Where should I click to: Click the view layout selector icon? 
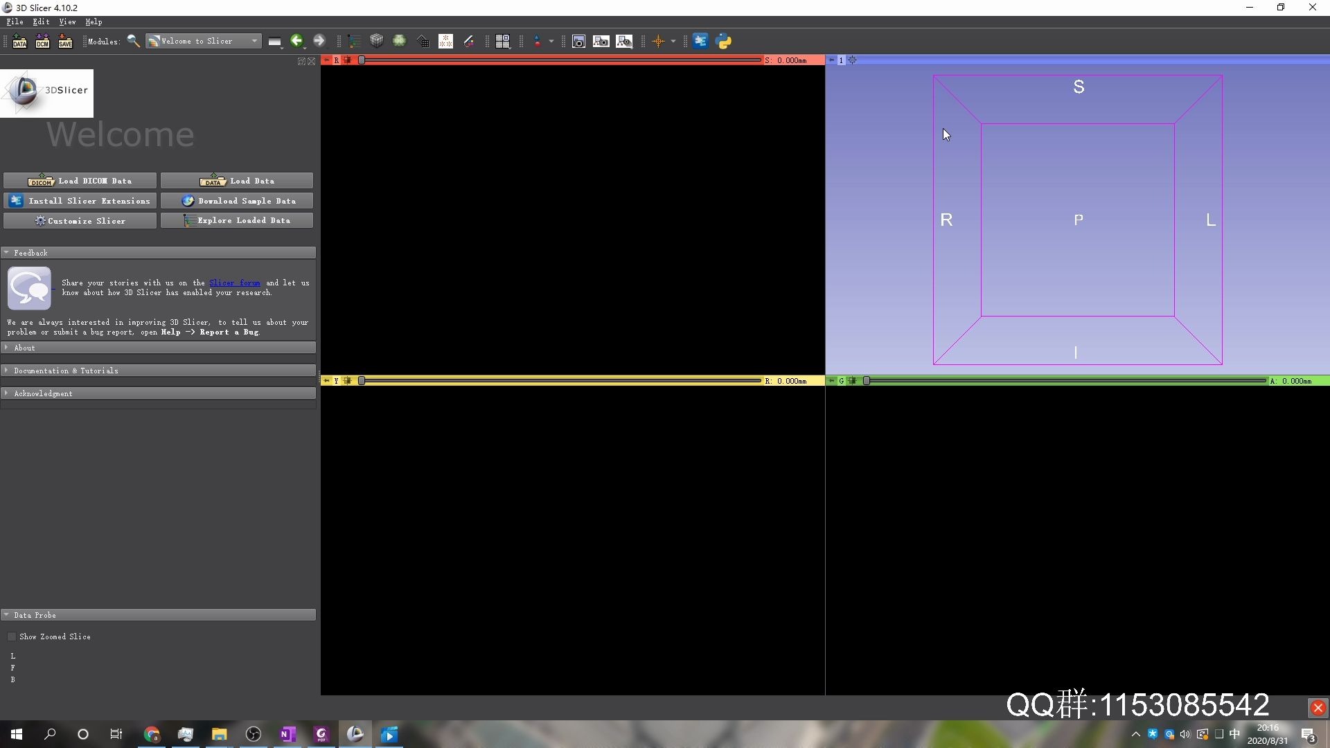503,42
